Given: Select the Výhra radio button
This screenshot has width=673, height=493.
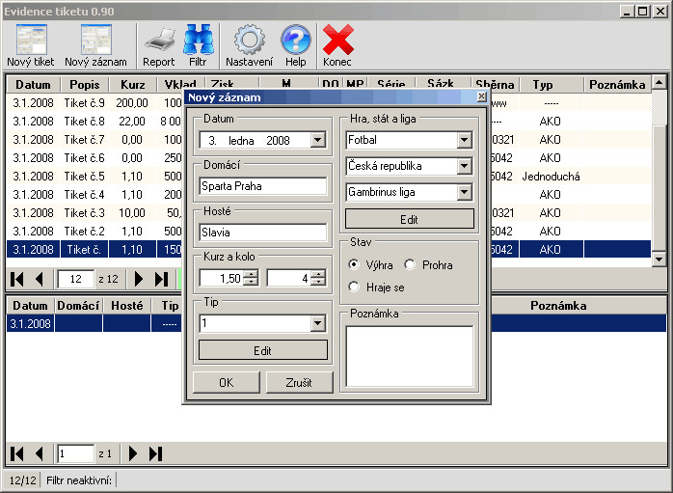Looking at the screenshot, I should 354,264.
